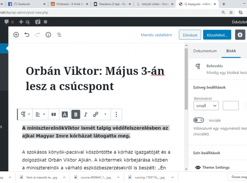Click the gray Yoast status dot
The width and height of the screenshot is (247, 183).
point(45,22)
